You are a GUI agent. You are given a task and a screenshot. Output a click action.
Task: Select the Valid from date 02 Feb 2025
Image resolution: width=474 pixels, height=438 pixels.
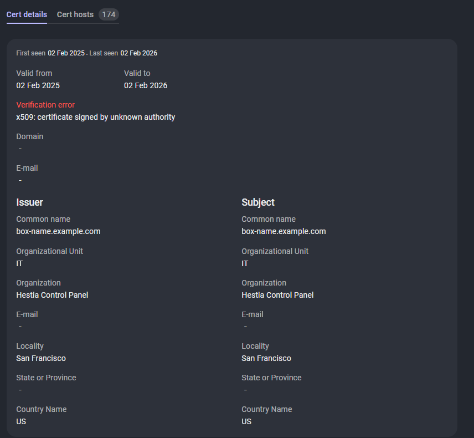tap(38, 85)
